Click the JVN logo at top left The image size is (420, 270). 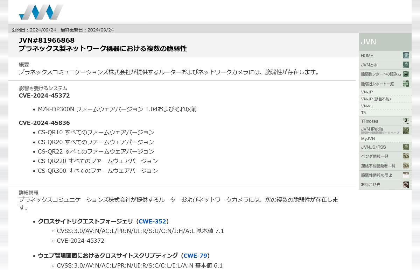(x=41, y=12)
